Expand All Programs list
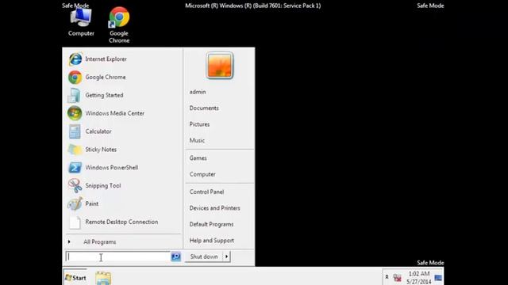 99,242
